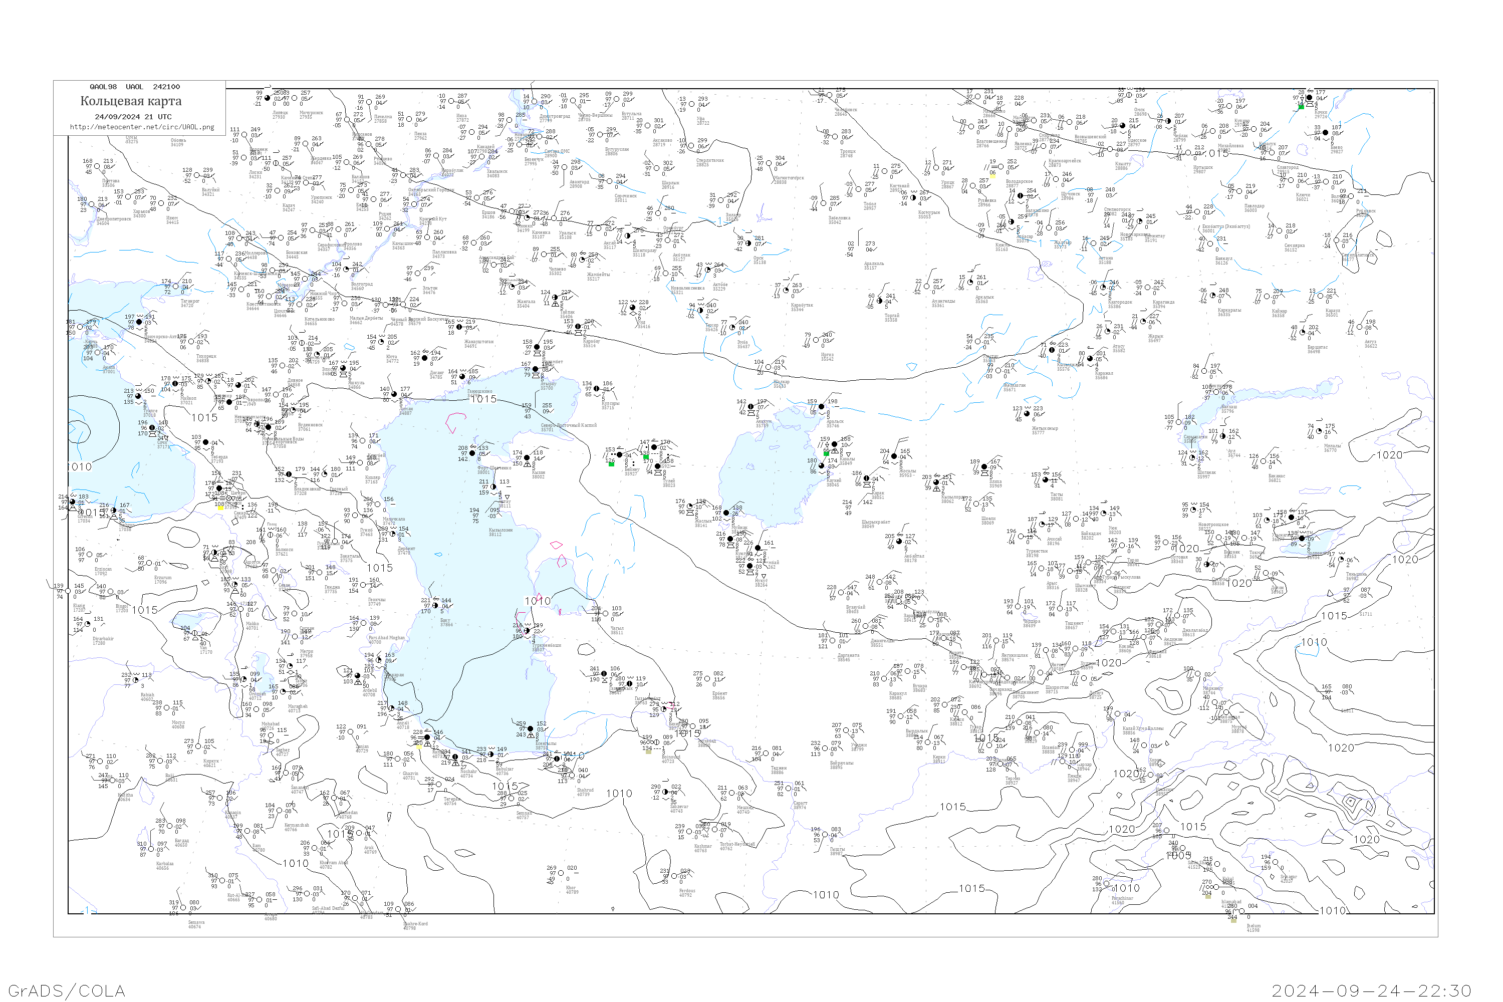Image resolution: width=1503 pixels, height=1002 pixels.
Task: Click the Islamabad station name label
Action: (x=1231, y=902)
